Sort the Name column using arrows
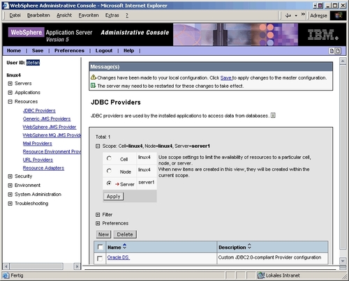This screenshot has height=281, width=349. click(x=124, y=246)
